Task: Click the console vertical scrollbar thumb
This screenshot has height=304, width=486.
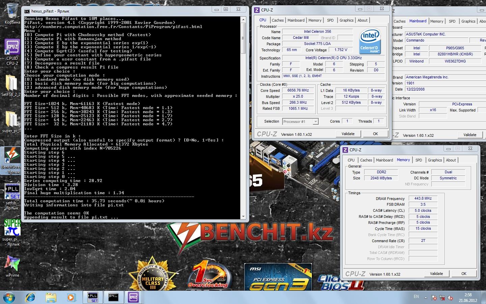Action: click(243, 39)
